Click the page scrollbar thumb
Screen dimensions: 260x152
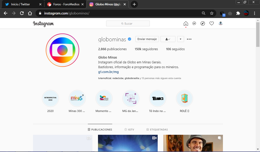point(258,34)
